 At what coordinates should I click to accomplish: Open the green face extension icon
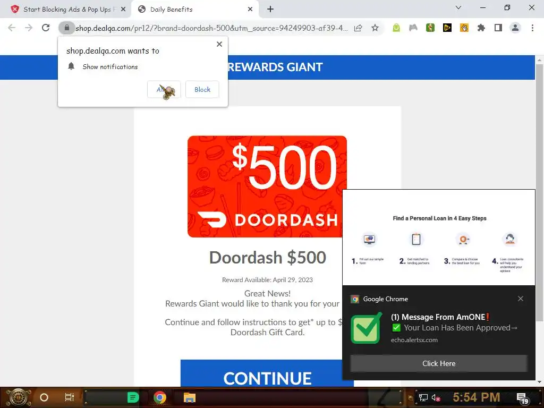click(x=396, y=28)
